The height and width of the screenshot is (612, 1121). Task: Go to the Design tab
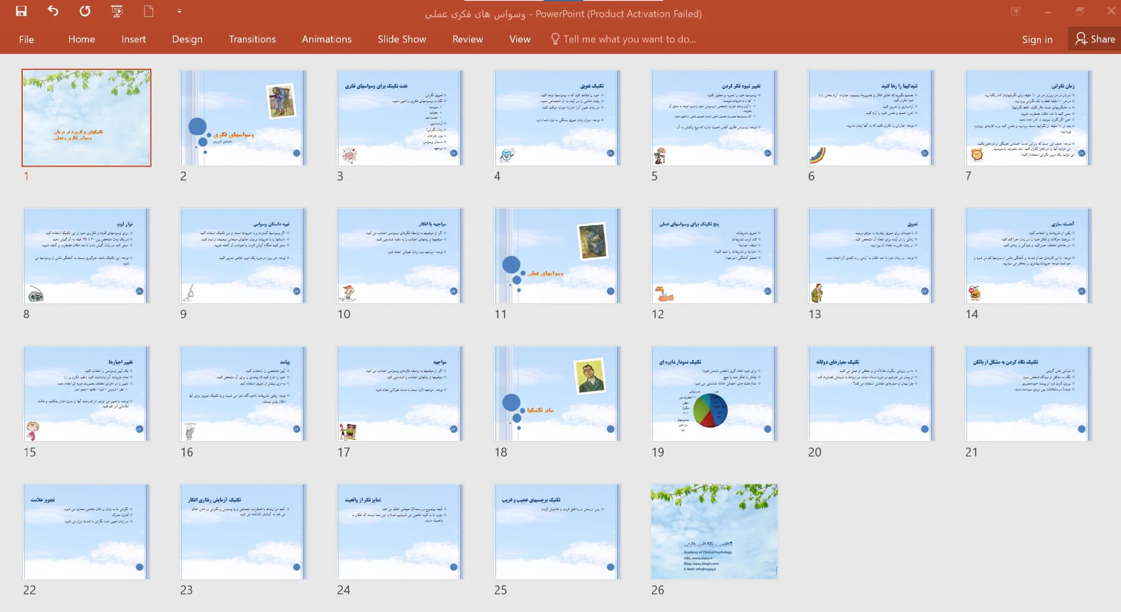click(187, 39)
